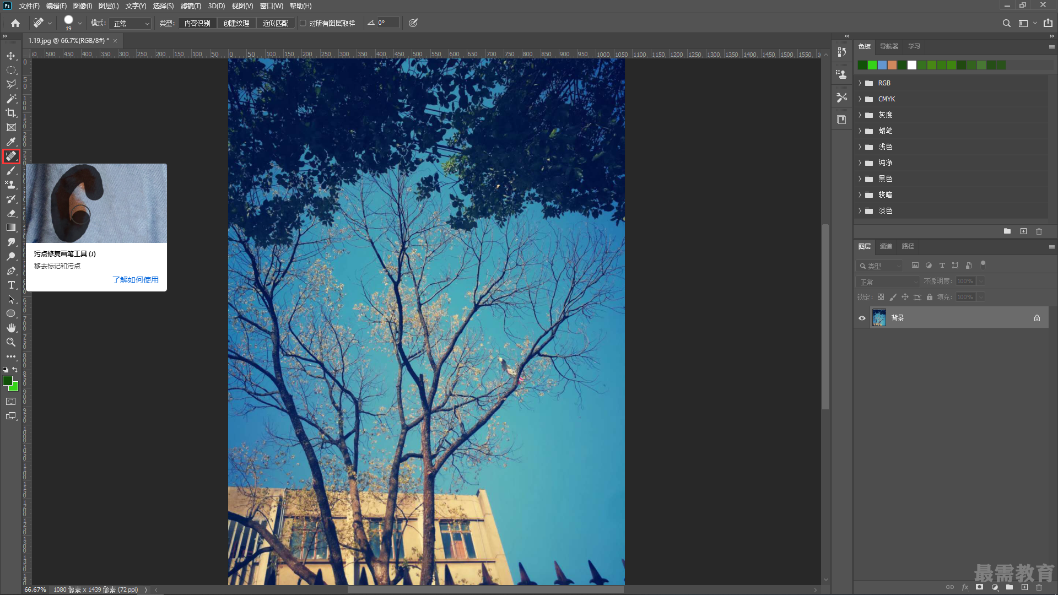Choose 内容识别 type button
Viewport: 1058px width, 595px height.
click(197, 23)
